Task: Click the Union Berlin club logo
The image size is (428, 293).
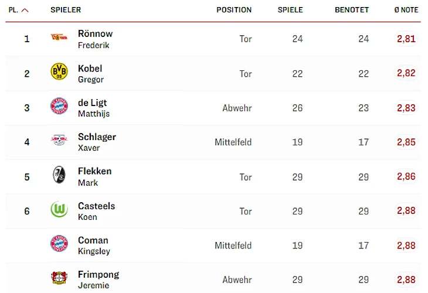Action: [59, 39]
